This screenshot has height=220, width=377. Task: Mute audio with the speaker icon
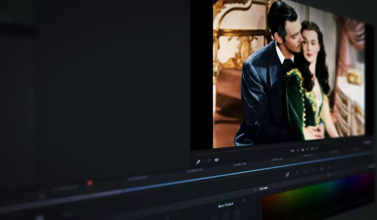217,160
